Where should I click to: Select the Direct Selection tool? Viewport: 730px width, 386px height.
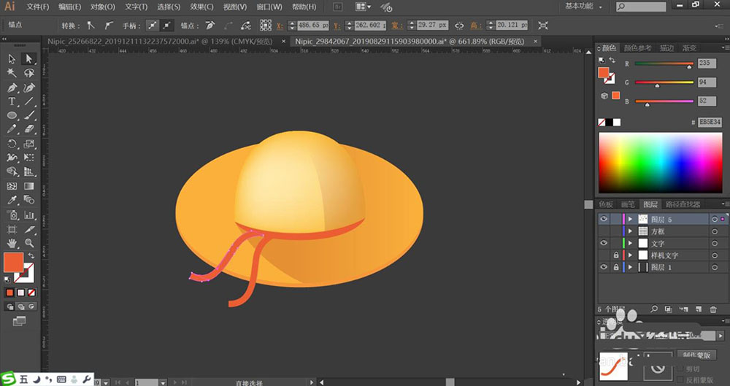tap(29, 58)
